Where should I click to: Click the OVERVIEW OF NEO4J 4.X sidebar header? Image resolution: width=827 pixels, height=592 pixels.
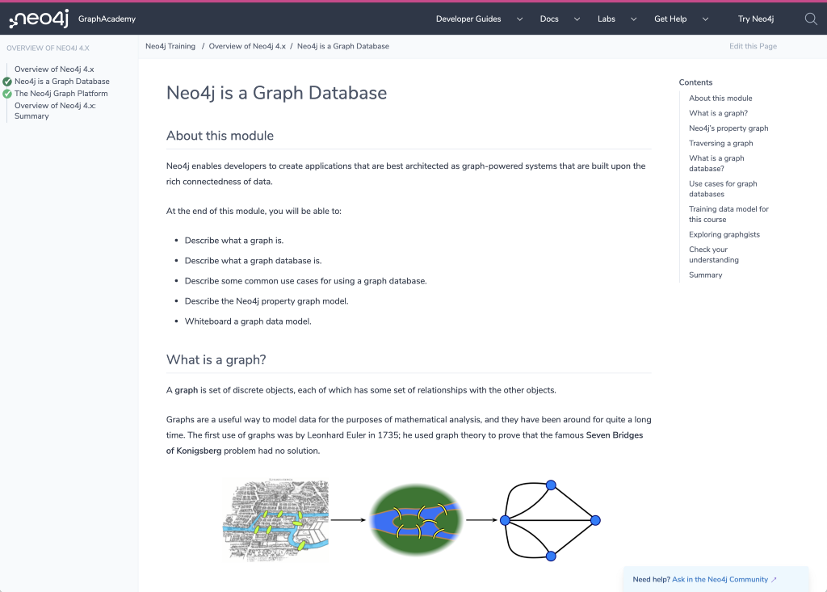click(x=48, y=48)
